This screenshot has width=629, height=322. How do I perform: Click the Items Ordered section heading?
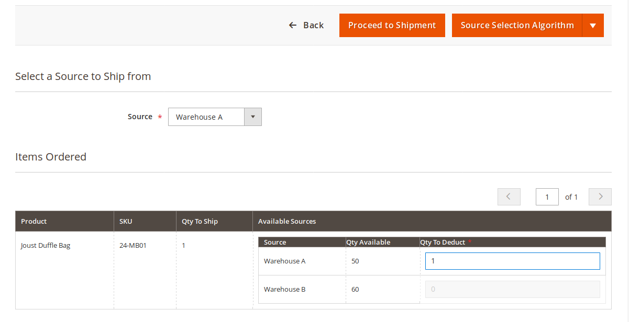tap(51, 157)
